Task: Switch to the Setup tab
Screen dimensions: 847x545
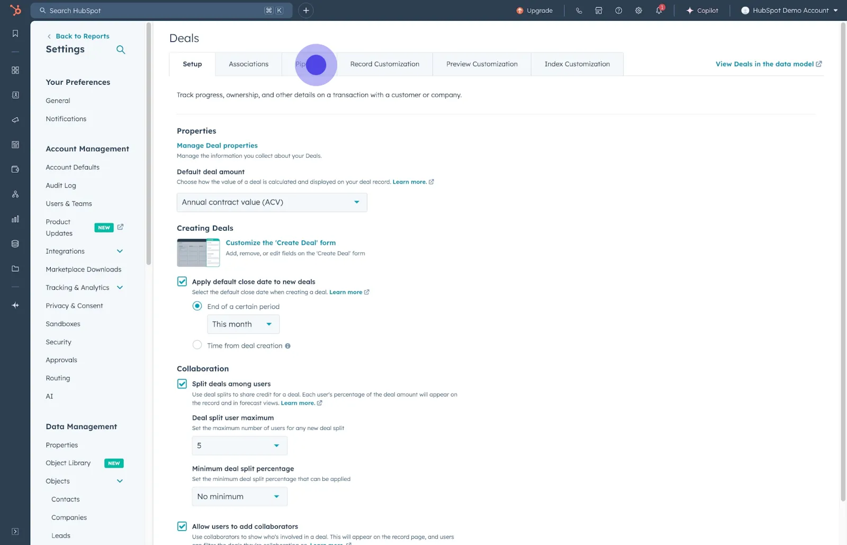Action: coord(192,64)
